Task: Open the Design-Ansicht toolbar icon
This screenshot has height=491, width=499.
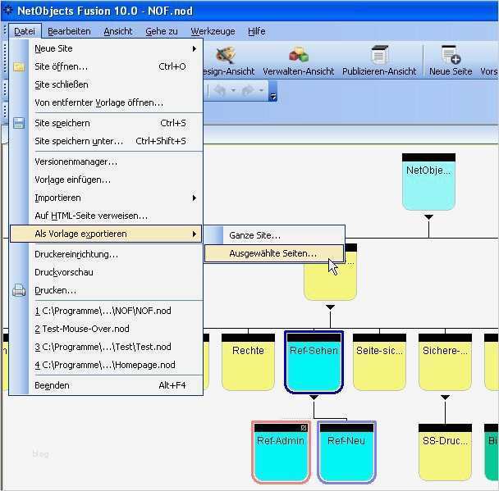Action: (226, 55)
